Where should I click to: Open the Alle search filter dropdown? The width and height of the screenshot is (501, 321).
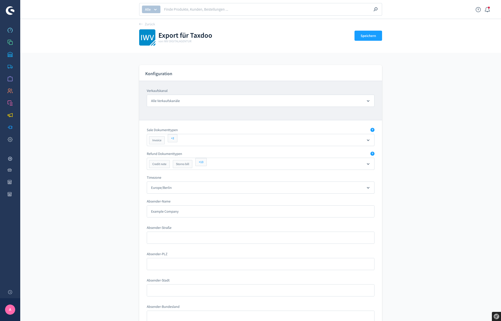151,9
